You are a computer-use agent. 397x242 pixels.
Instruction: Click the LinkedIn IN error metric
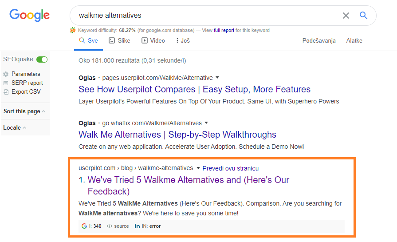[148, 226]
